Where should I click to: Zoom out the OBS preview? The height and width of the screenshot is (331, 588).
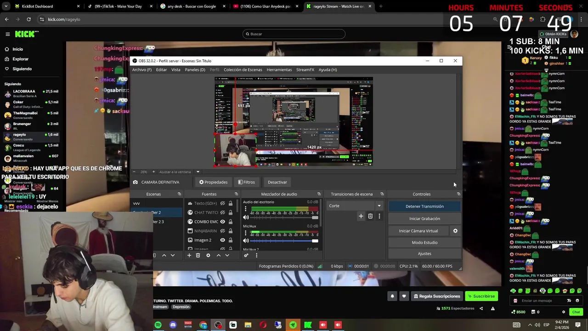pyautogui.click(x=134, y=172)
